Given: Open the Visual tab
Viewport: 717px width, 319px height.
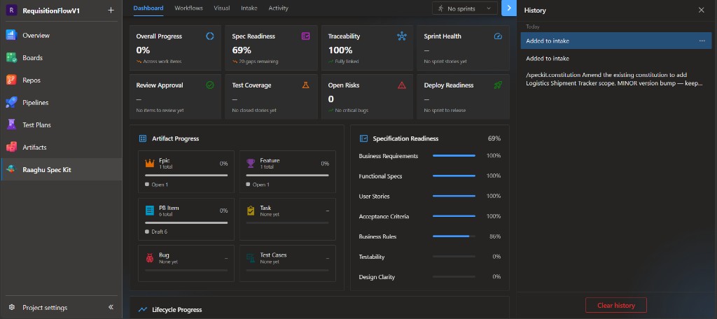Looking at the screenshot, I should [222, 8].
